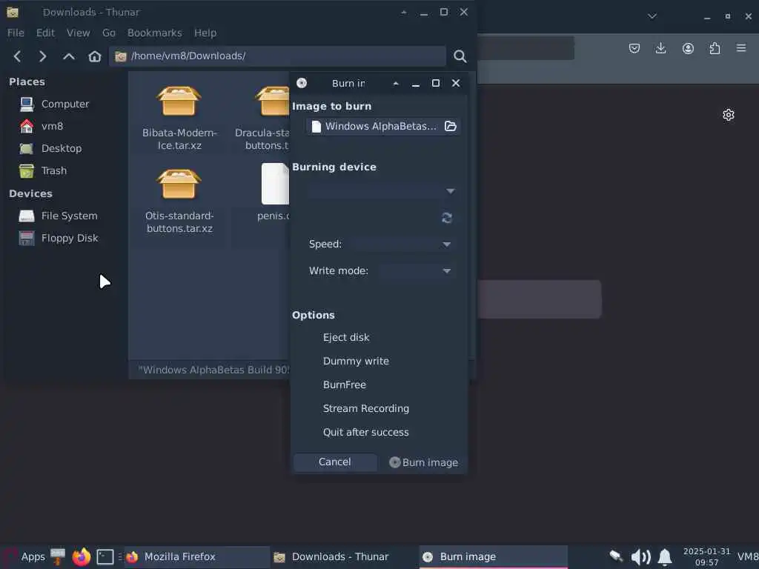
Task: Open the Apps menu button
Action: [x=24, y=557]
